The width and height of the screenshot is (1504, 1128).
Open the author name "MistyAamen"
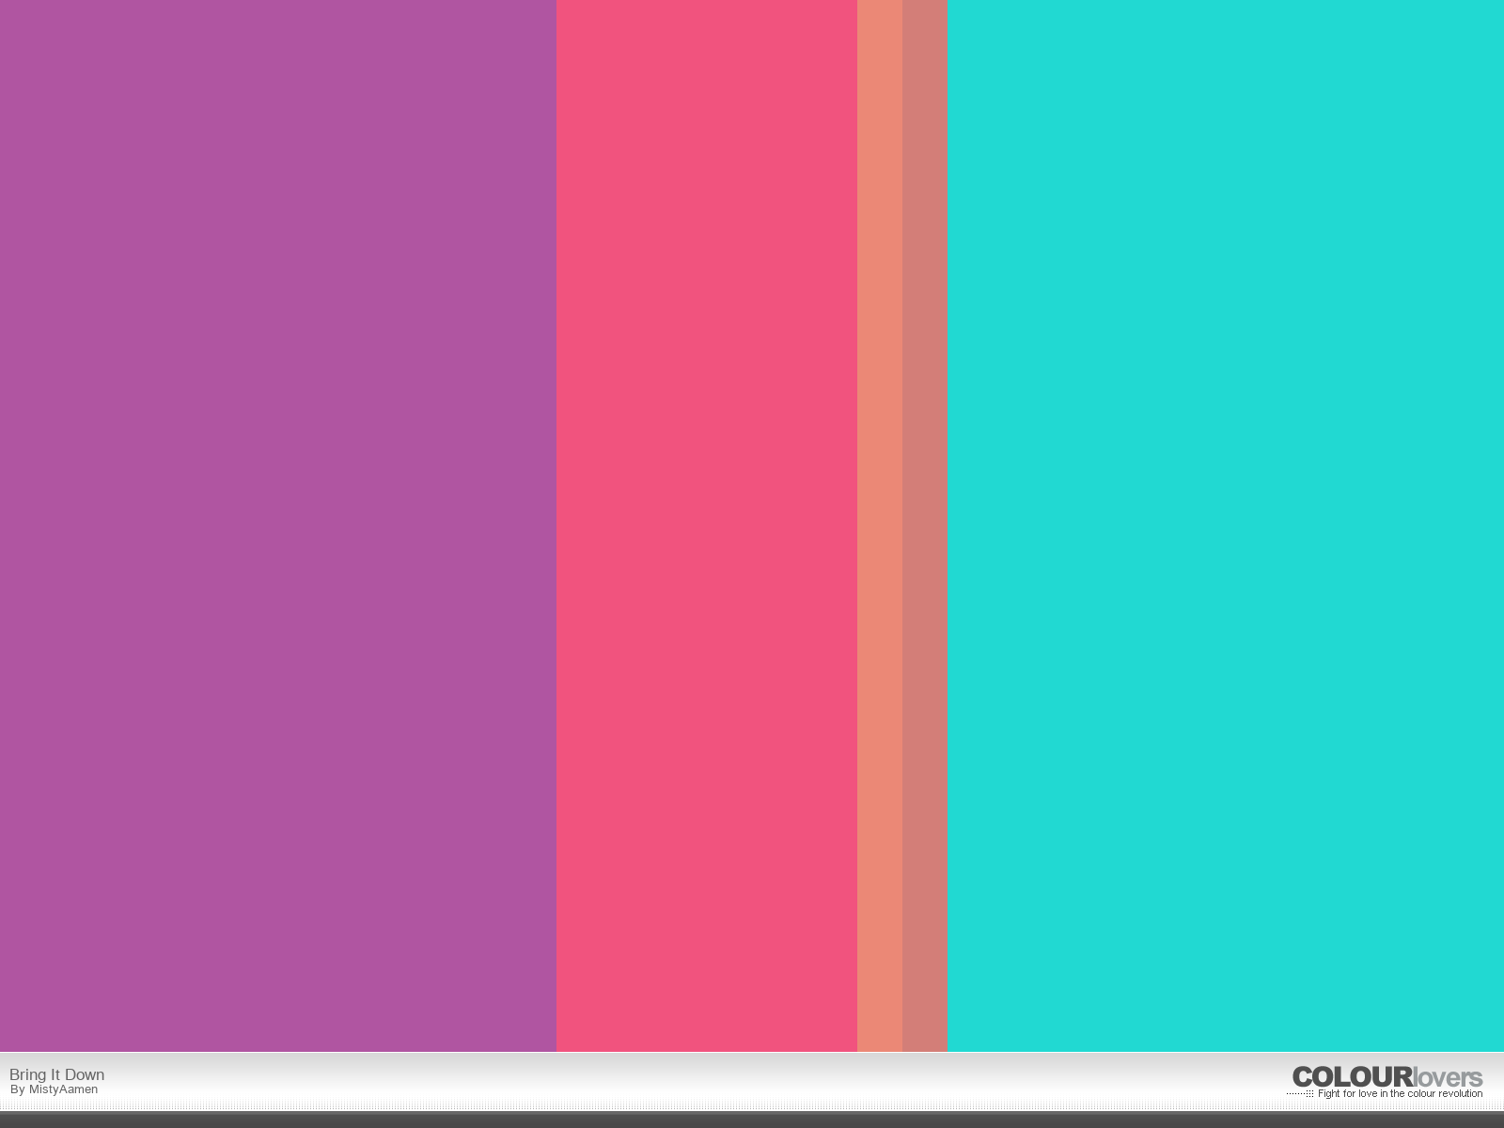tap(63, 1090)
